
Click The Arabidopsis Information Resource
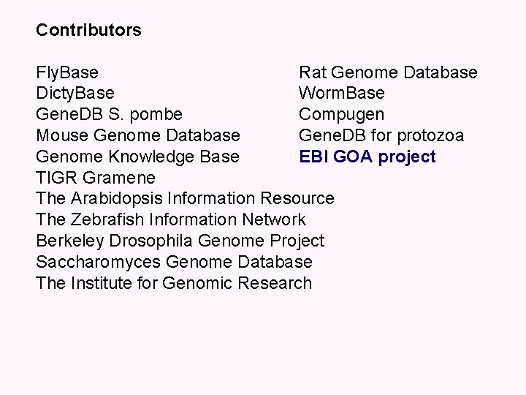point(185,199)
